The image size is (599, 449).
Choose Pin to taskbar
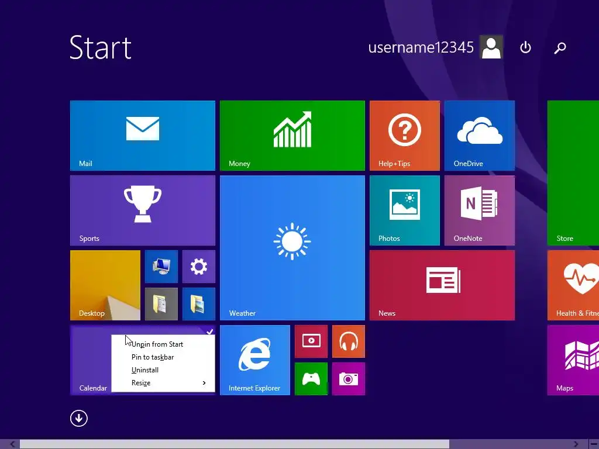point(163,357)
